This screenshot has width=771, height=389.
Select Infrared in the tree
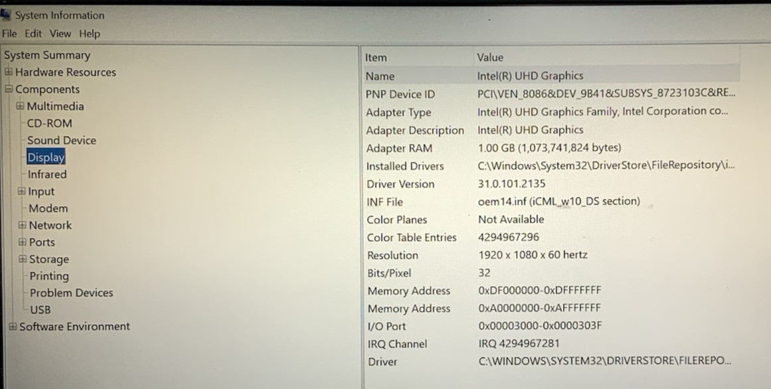(46, 174)
